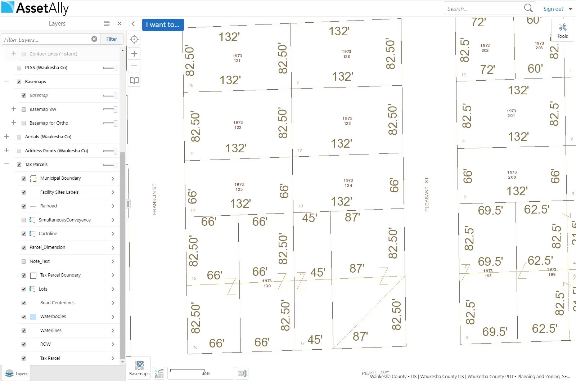This screenshot has width=576, height=381.
Task: Zoom in on the map
Action: [134, 54]
